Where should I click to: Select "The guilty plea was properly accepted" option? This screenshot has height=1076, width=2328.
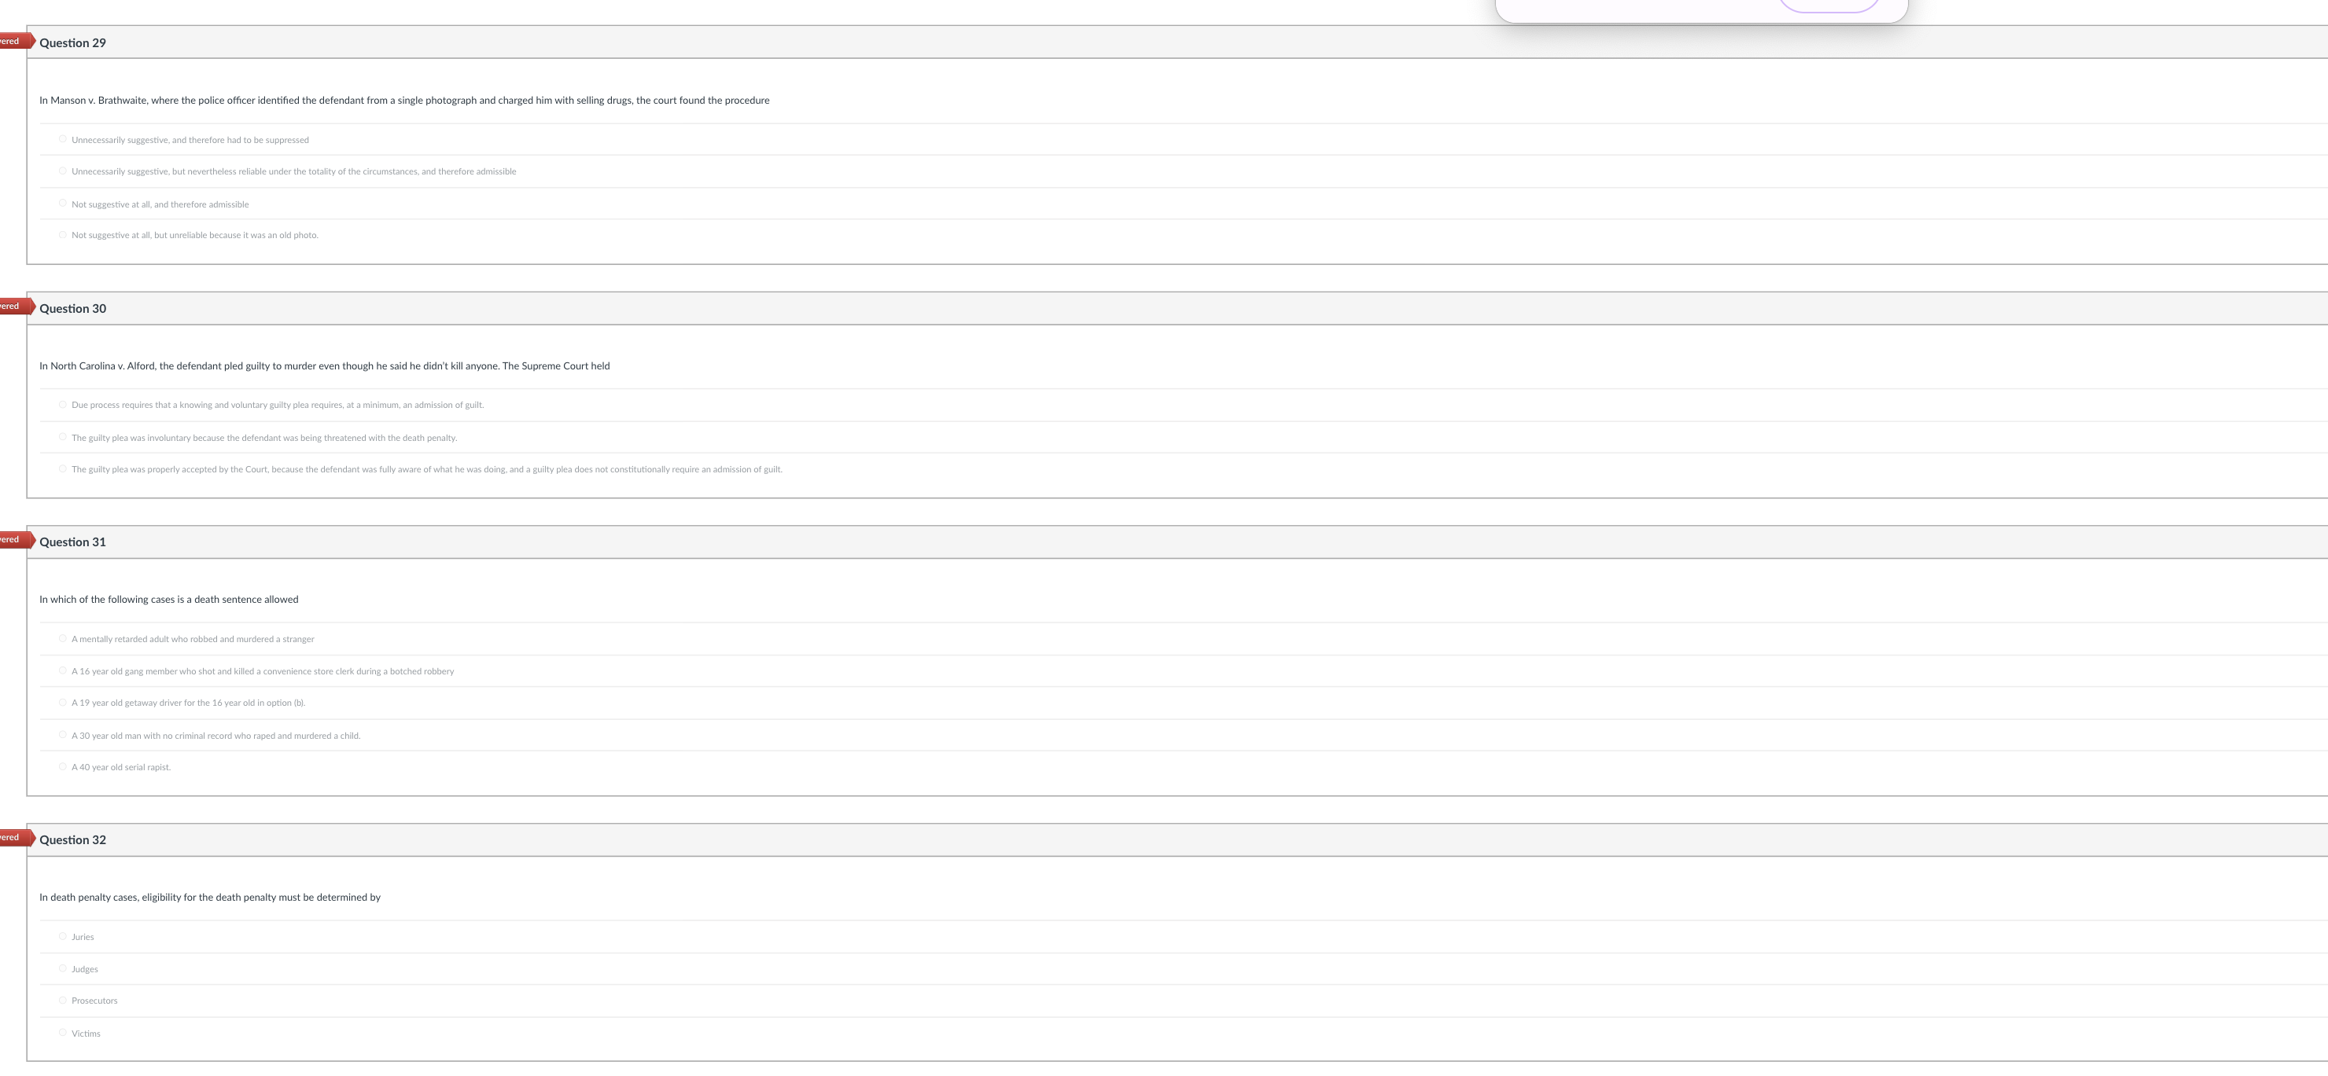[62, 468]
